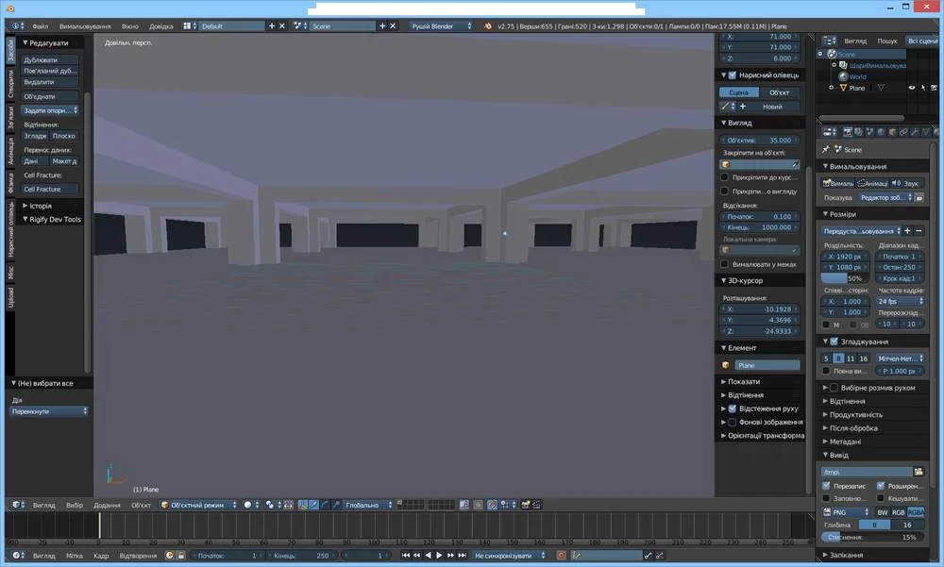Open the Modifiers wrench tab icon
Viewport: 944px width, 567px height.
point(915,132)
